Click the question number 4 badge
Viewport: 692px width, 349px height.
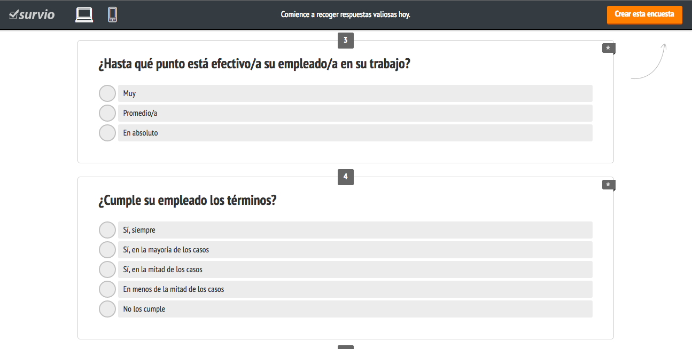click(x=345, y=177)
